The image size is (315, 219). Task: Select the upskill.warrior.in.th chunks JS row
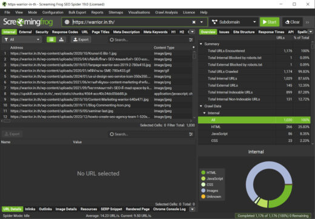pos(97,94)
